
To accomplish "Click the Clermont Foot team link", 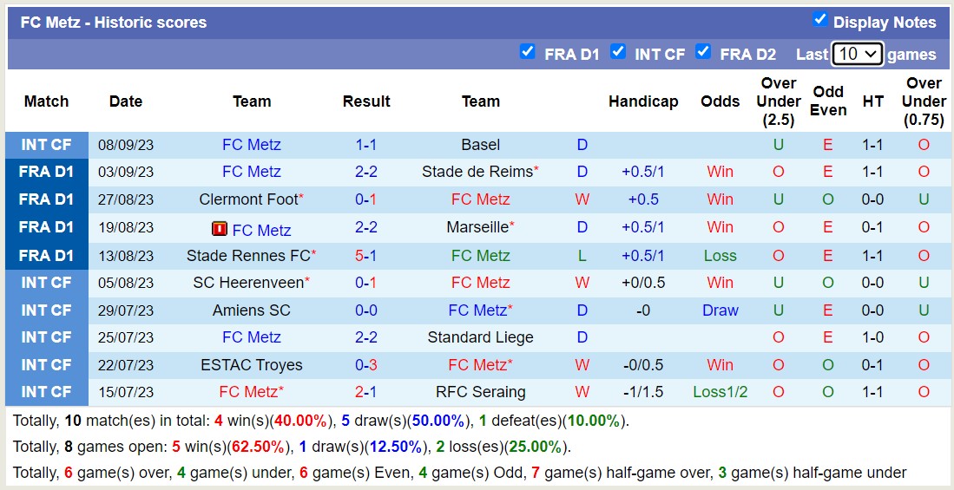I will coord(247,199).
